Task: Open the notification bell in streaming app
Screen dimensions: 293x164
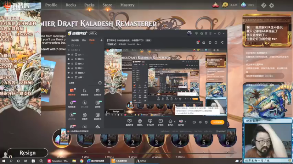Action: coord(216,42)
